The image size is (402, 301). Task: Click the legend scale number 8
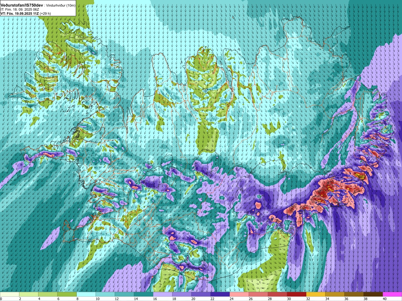pyautogui.click(x=78, y=299)
